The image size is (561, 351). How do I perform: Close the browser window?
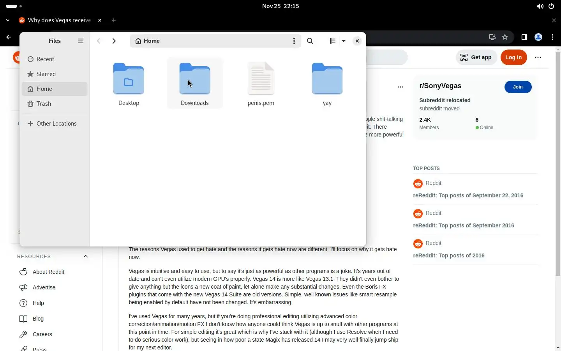pos(554,20)
